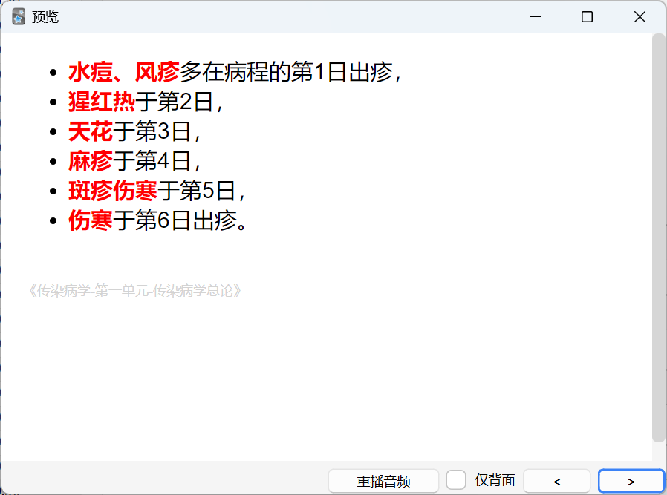Screen dimensions: 667x495
Task: Enable the 仅背面 checkbox
Action: click(456, 480)
